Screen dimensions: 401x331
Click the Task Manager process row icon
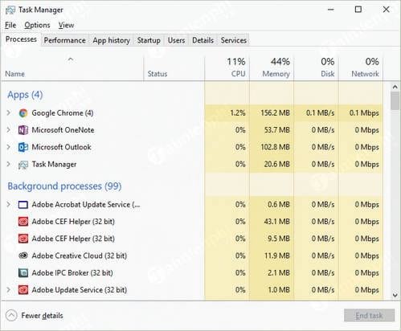(23, 165)
